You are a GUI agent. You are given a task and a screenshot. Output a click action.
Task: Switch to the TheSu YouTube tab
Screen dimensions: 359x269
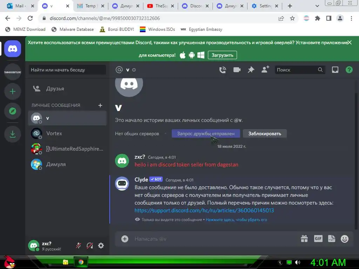(x=161, y=6)
